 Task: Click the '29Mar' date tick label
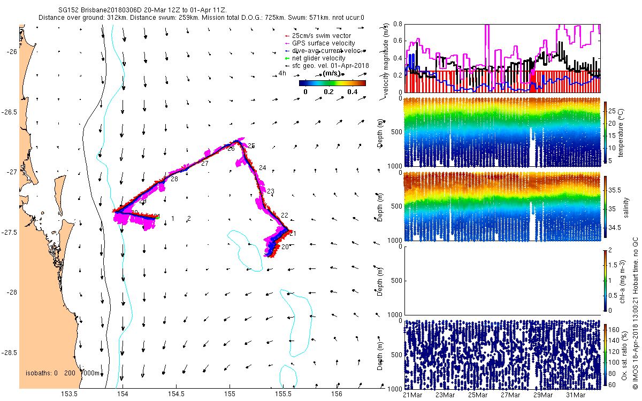tap(543, 395)
